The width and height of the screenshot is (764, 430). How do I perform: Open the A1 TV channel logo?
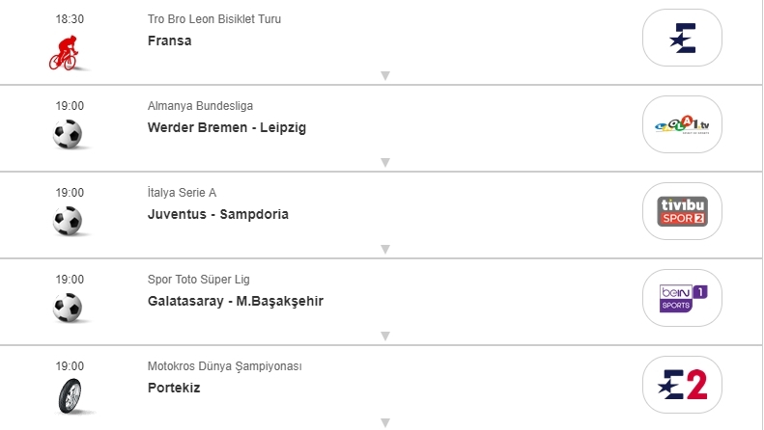click(x=682, y=124)
